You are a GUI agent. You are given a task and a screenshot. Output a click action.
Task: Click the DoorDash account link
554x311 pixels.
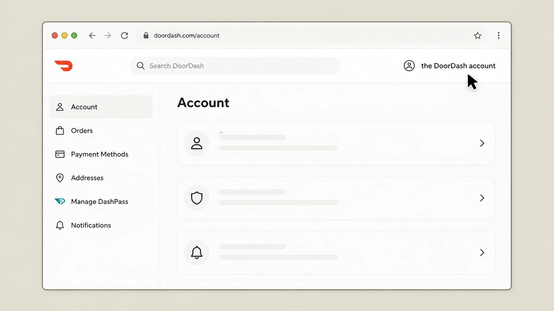pos(458,66)
